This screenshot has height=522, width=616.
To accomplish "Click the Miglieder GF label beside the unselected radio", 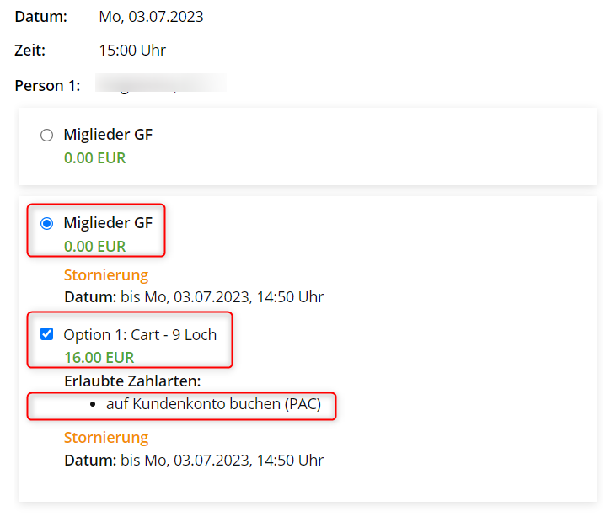I will click(x=108, y=135).
